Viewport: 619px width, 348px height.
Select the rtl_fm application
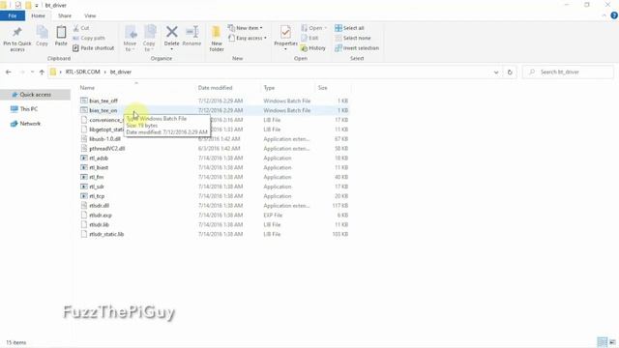(x=214, y=177)
